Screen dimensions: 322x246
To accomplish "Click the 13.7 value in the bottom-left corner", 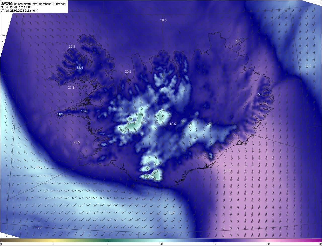I will [x=38, y=228].
